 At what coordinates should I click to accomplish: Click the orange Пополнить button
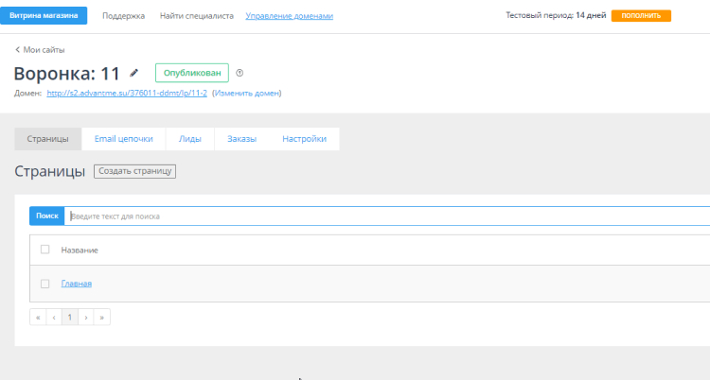tap(641, 16)
